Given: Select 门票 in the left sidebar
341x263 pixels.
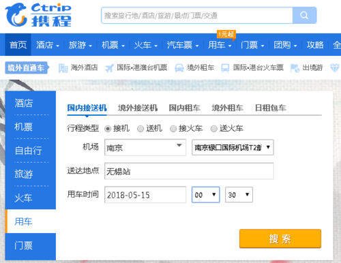Looking at the screenshot, I should point(31,246).
